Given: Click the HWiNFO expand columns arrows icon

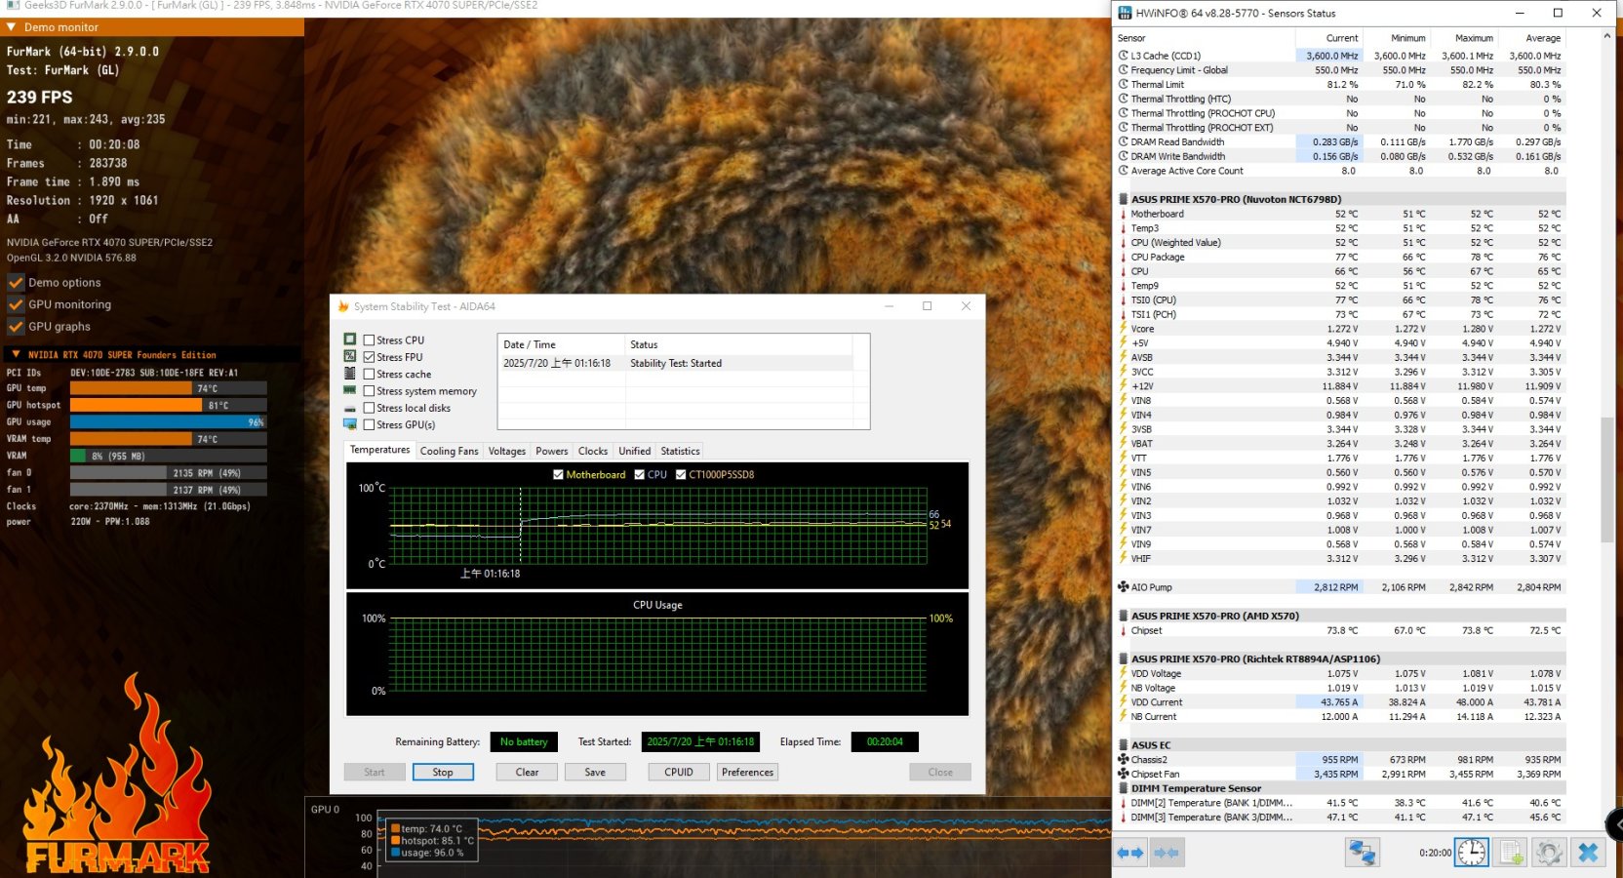Looking at the screenshot, I should pyautogui.click(x=1129, y=853).
